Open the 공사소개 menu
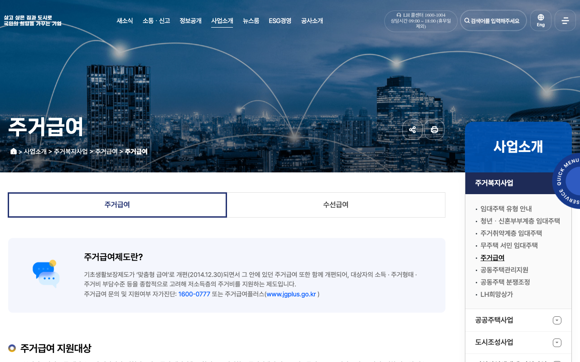580x362 pixels. [312, 21]
